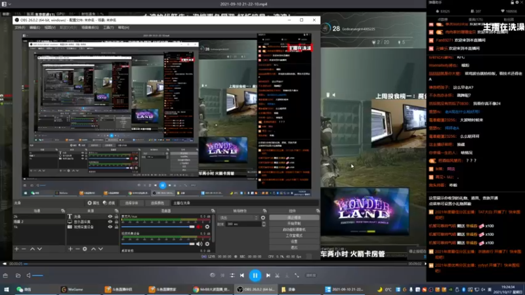Viewport: 525px width, 295px height.
Task: Adjust the media player volume slider
Action: pyautogui.click(x=37, y=275)
